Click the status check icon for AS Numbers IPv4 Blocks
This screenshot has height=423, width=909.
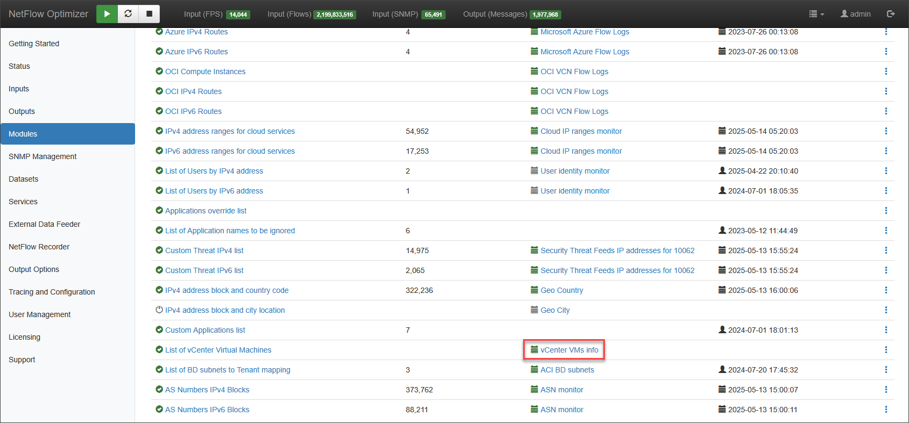click(159, 389)
